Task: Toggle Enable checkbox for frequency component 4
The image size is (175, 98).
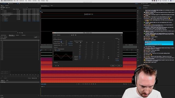Action: (x=98, y=42)
